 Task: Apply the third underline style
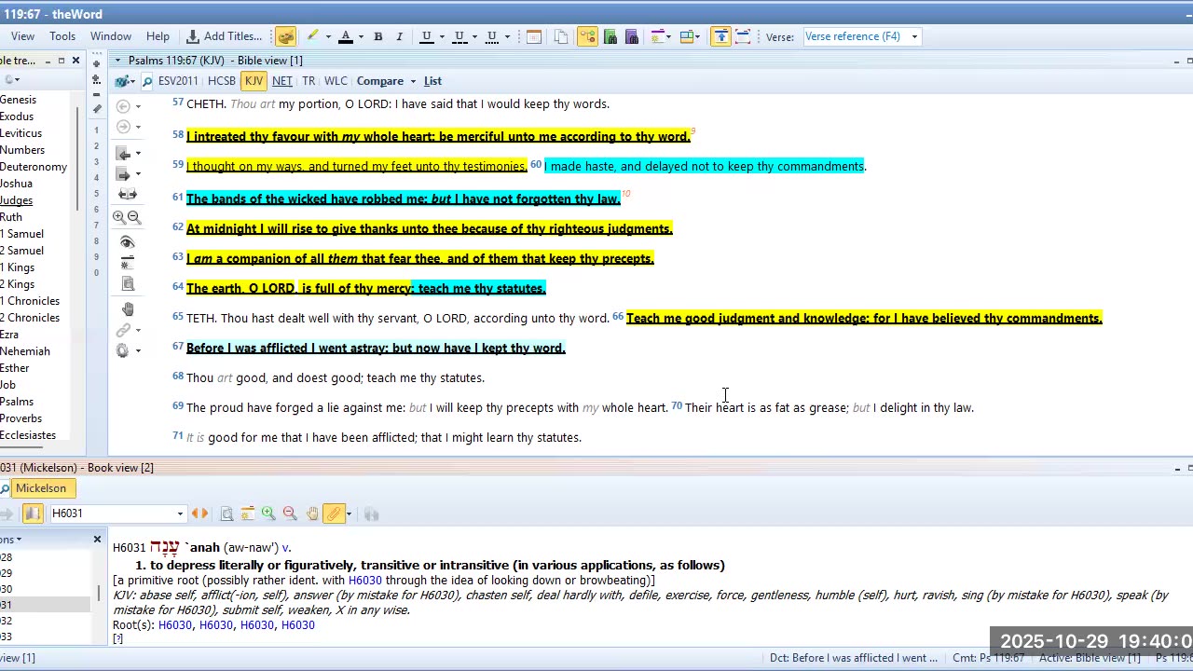pyautogui.click(x=491, y=36)
